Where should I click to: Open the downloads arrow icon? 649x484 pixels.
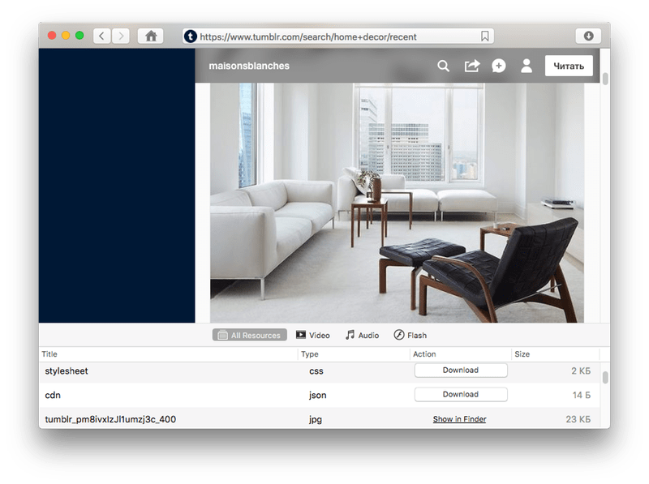click(588, 36)
